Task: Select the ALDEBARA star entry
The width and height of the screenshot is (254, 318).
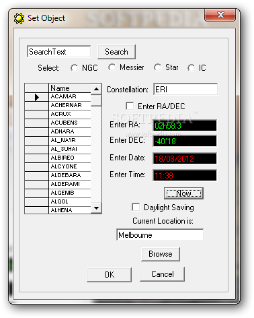Action: 70,175
